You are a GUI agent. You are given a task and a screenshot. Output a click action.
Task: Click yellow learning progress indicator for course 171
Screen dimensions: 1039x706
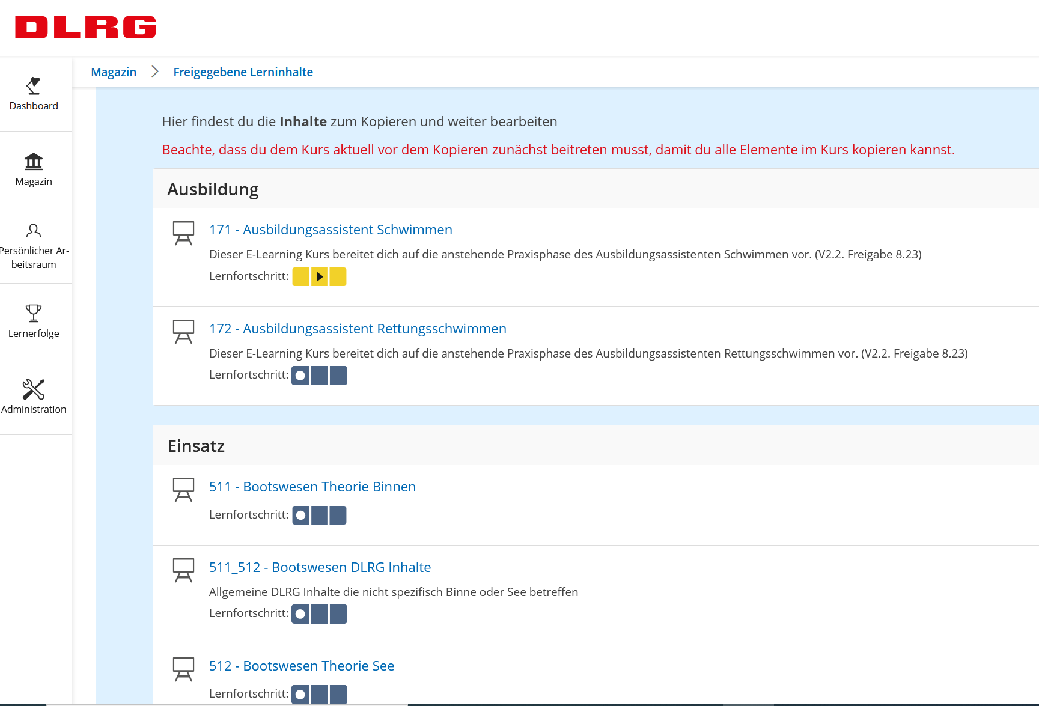[319, 277]
